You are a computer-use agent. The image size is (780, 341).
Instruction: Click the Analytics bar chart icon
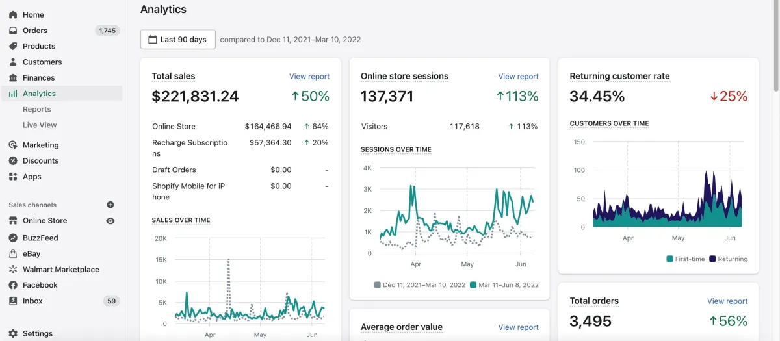tap(13, 94)
